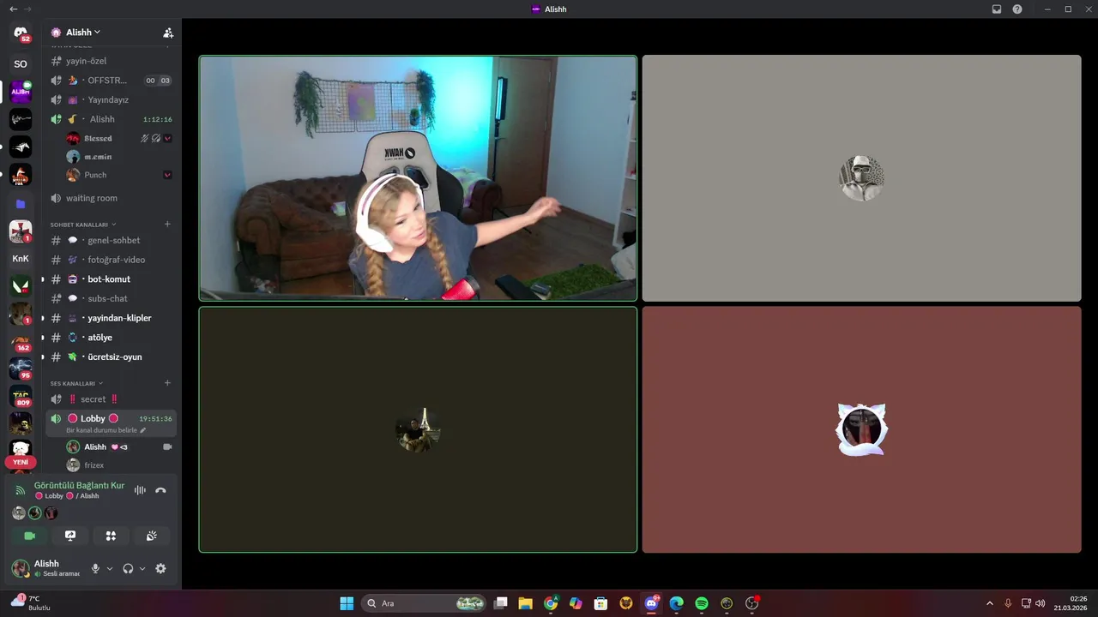The image size is (1098, 617).
Task: Join the waiting room voice channel
Action: click(x=112, y=198)
